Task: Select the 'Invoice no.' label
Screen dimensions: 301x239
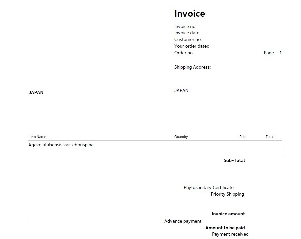Action: pos(185,27)
